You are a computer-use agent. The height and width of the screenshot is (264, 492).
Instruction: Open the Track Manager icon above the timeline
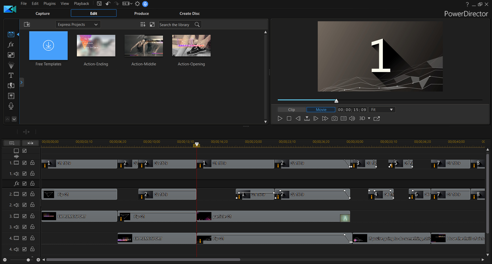point(12,143)
